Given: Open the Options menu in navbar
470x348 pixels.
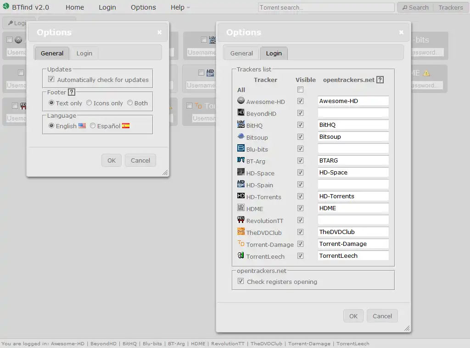Looking at the screenshot, I should (143, 7).
